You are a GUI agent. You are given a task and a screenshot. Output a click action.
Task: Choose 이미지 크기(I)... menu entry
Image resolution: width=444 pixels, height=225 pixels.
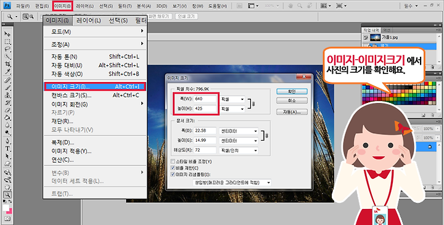coord(95,86)
